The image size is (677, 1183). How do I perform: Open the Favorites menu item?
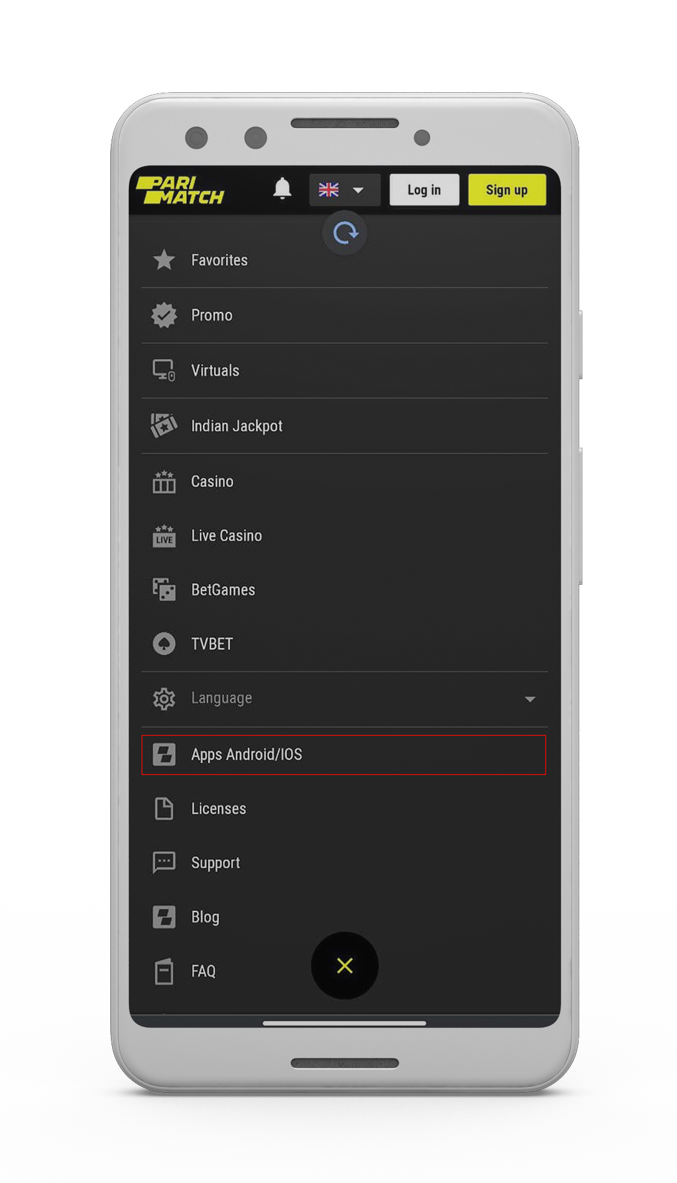[344, 260]
